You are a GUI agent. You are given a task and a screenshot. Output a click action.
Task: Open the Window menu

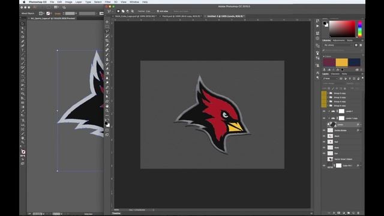click(x=134, y=2)
